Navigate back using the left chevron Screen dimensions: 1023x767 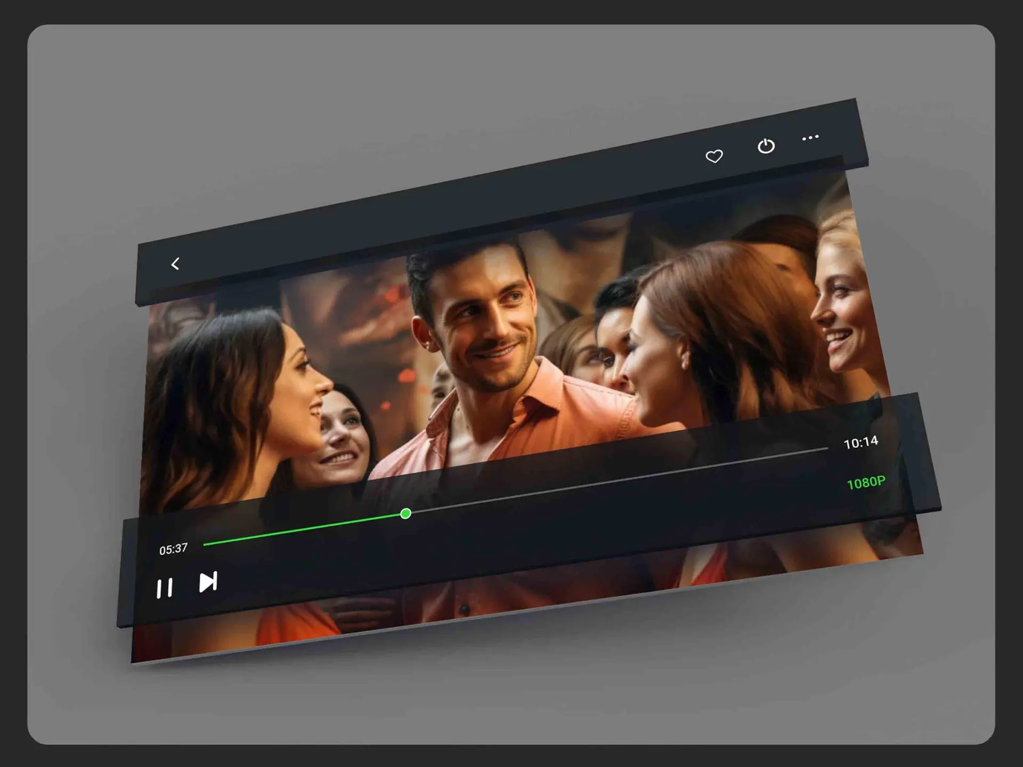tap(176, 263)
